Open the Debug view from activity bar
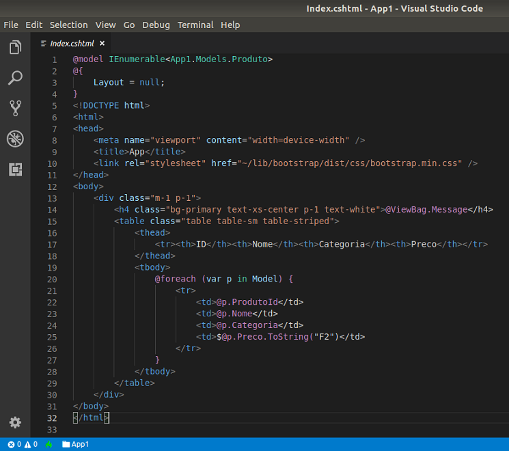Screen dimensions: 509x451 pyautogui.click(x=15, y=139)
